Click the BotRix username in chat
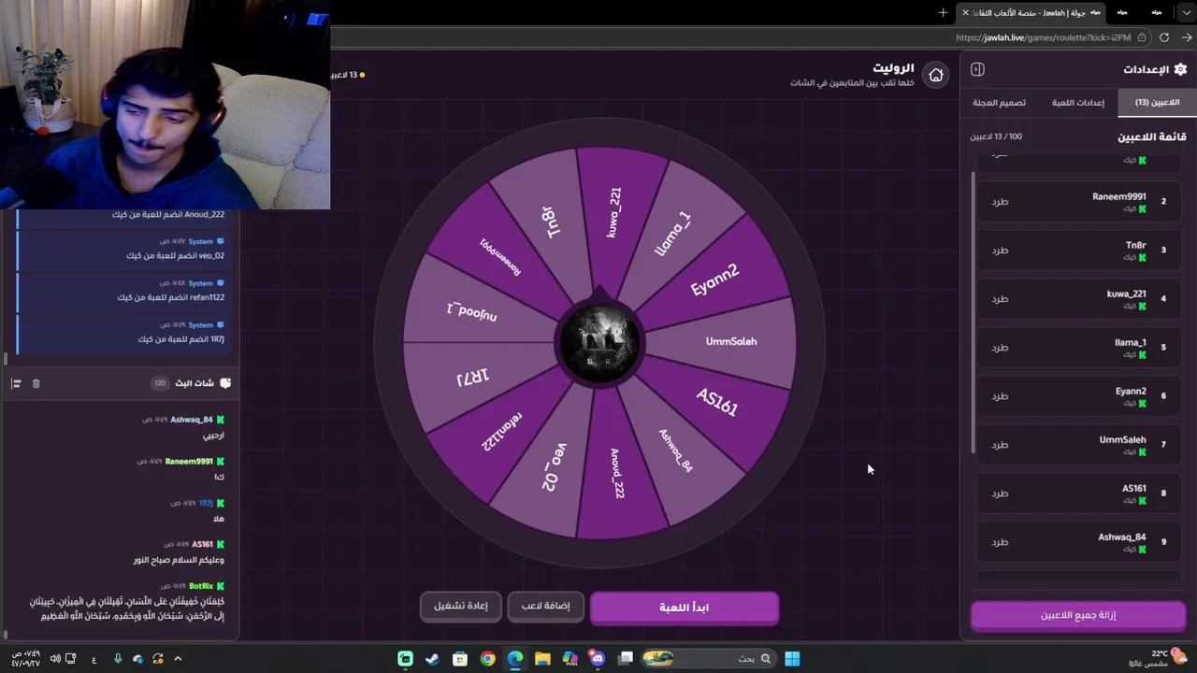Viewport: 1197px width, 673px height. pos(201,586)
